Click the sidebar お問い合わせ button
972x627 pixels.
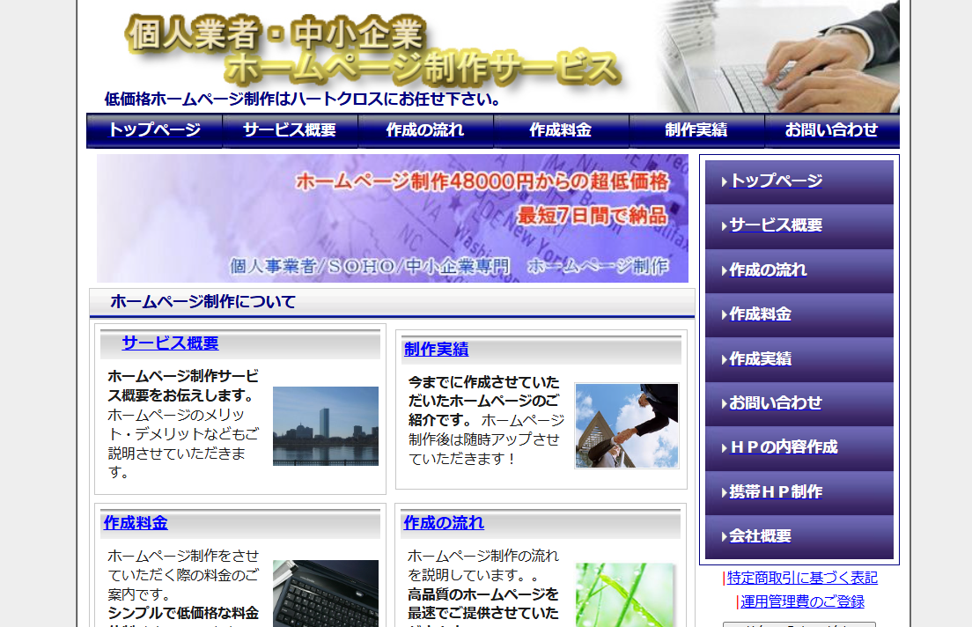[799, 403]
